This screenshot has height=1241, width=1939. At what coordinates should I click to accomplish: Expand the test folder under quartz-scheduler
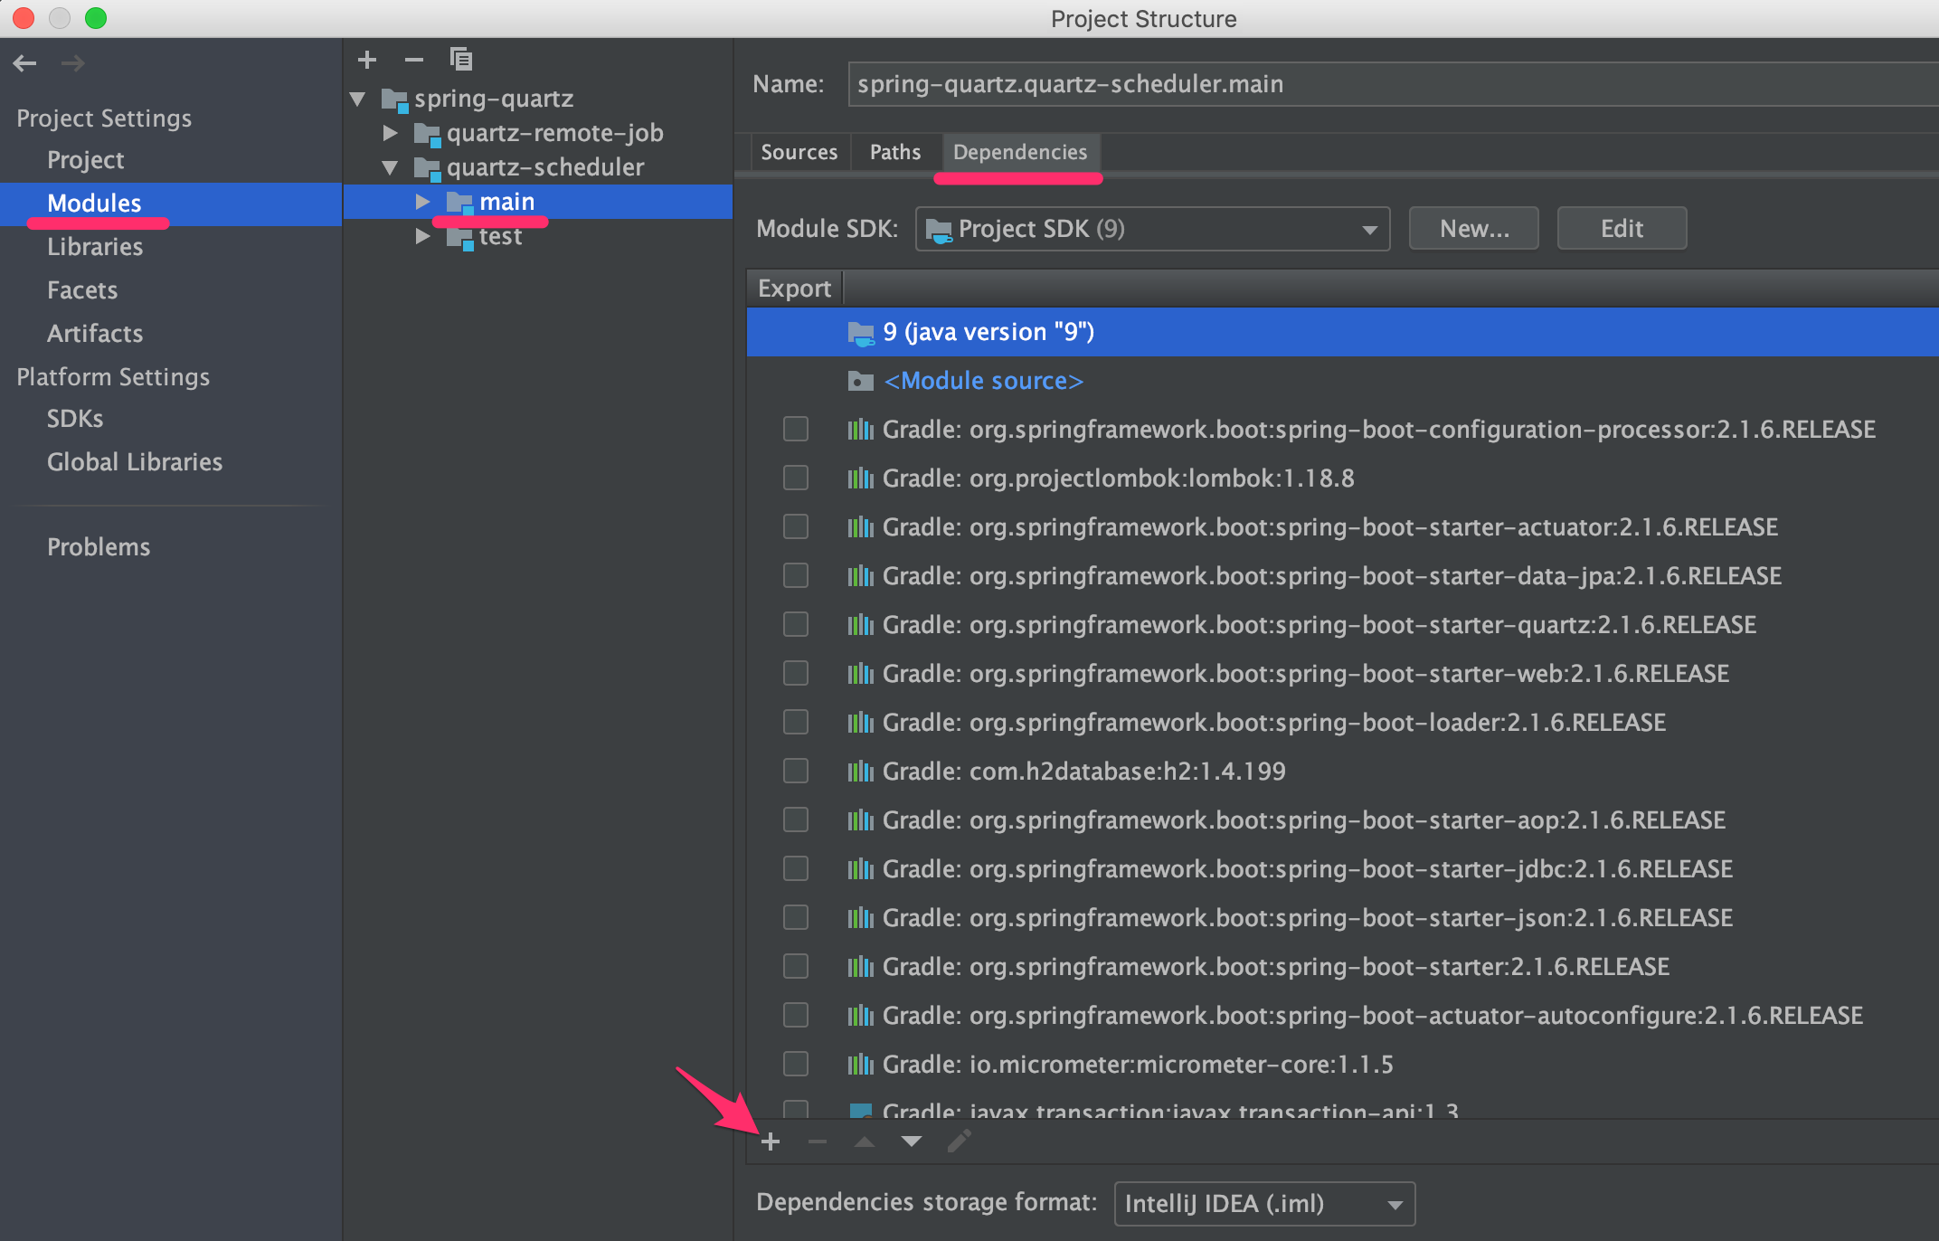click(422, 236)
